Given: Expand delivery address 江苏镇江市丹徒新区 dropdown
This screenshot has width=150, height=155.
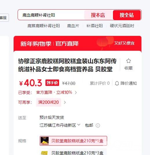Looking at the screenshot, I should pyautogui.click(x=60, y=125).
